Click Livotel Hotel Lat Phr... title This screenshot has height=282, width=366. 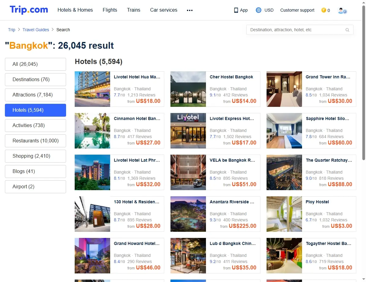[x=137, y=160]
